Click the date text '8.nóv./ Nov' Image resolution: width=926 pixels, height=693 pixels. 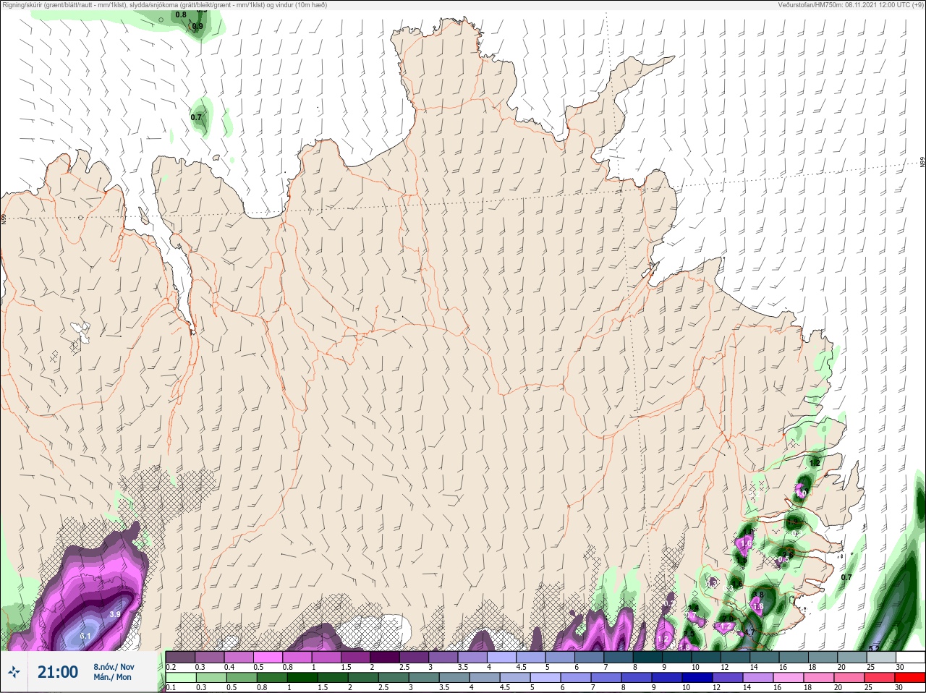click(114, 667)
